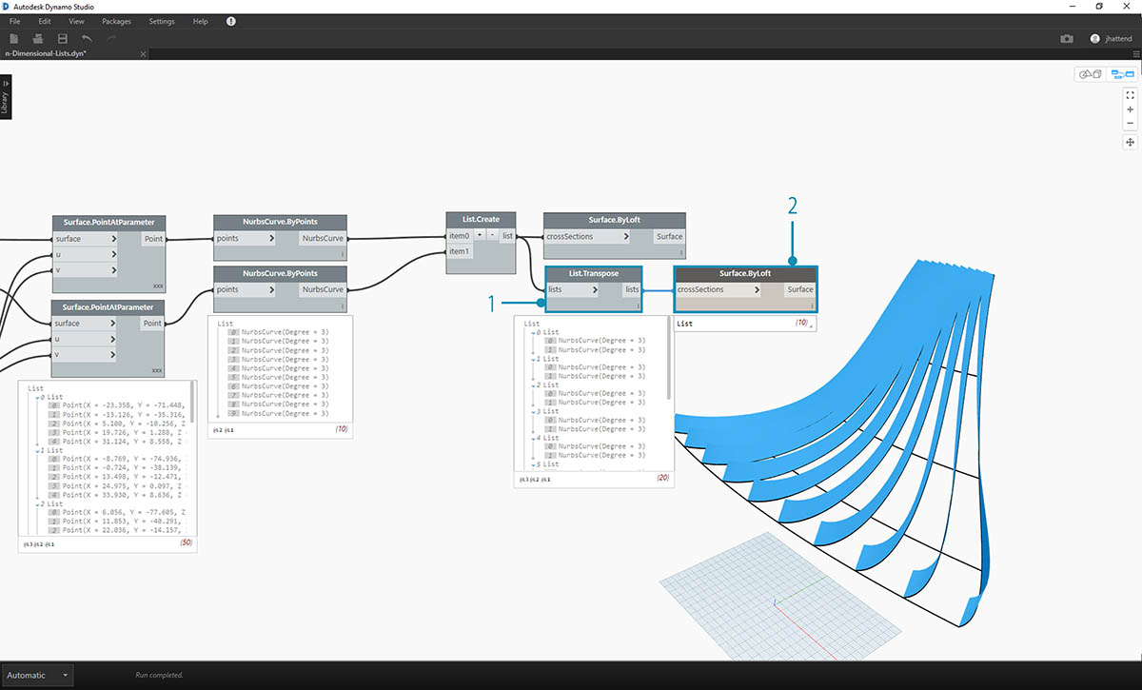Click the pan mode arrows icon
Image resolution: width=1142 pixels, height=690 pixels.
(x=1130, y=142)
